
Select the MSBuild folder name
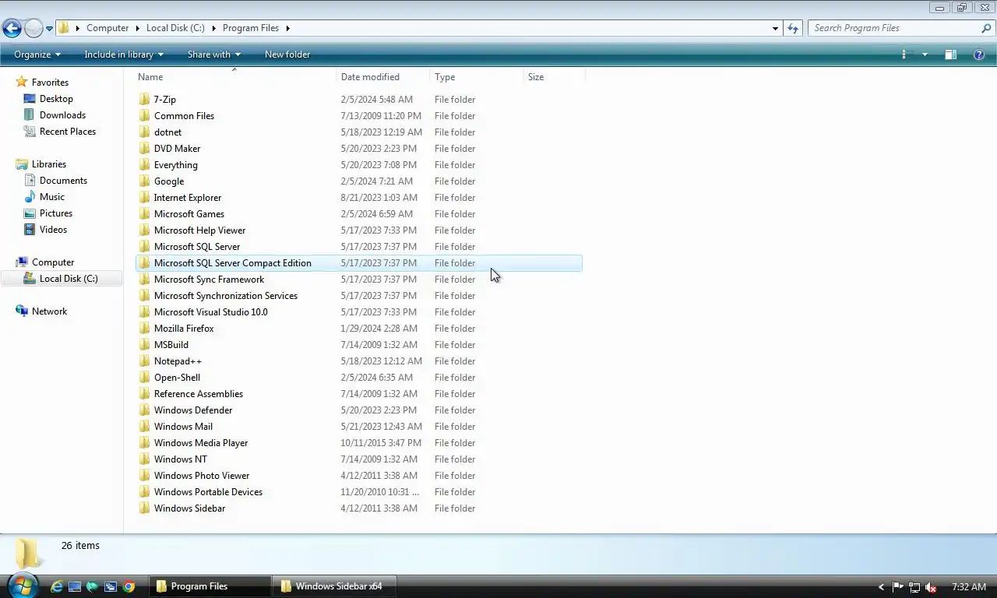click(171, 345)
